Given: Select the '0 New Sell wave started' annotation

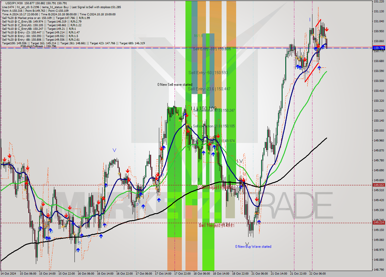Looking at the screenshot, I should pyautogui.click(x=175, y=85).
